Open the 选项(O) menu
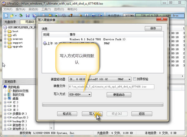This screenshot has height=137, width=187. [x=59, y=9]
